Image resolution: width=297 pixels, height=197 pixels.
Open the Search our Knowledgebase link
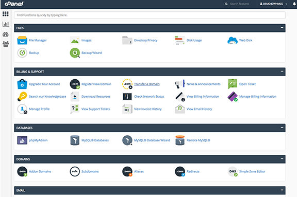(x=47, y=97)
